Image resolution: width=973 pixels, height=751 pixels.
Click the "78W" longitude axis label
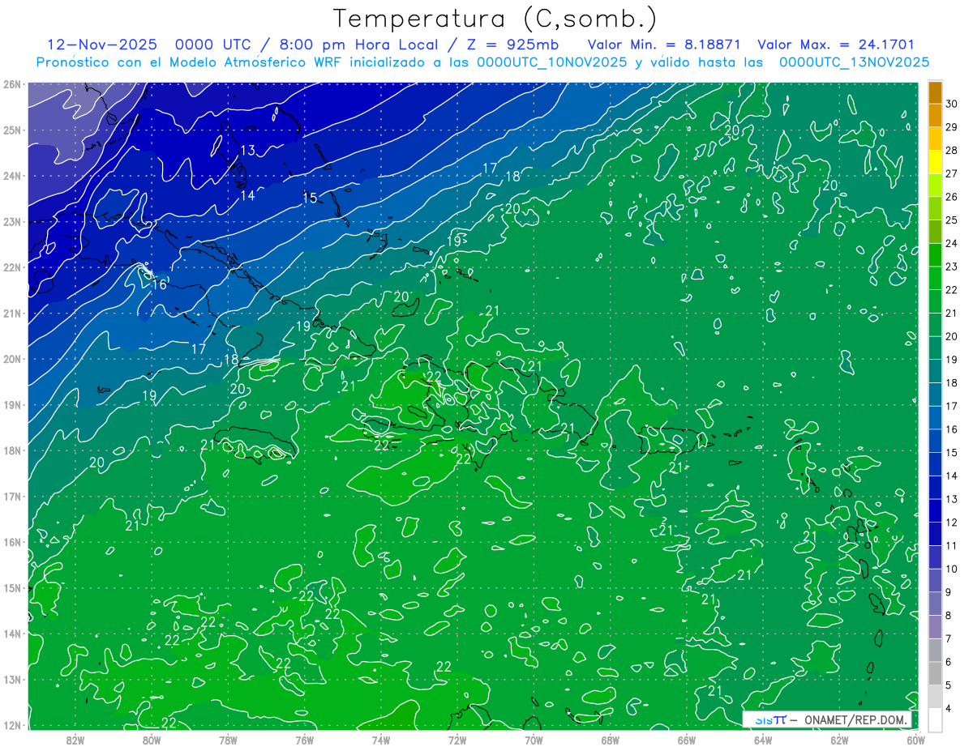pos(228,739)
